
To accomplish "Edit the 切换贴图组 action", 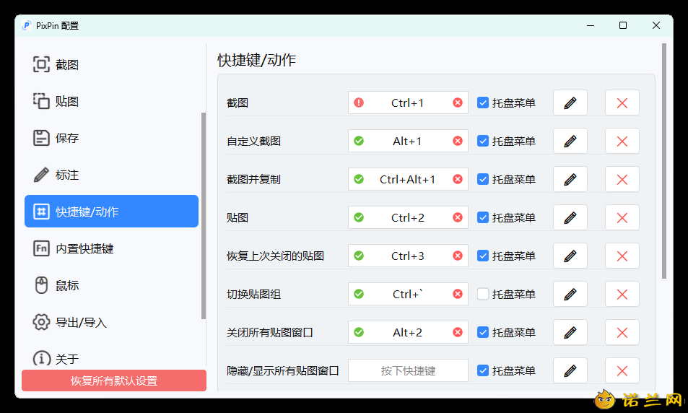I will coord(570,294).
